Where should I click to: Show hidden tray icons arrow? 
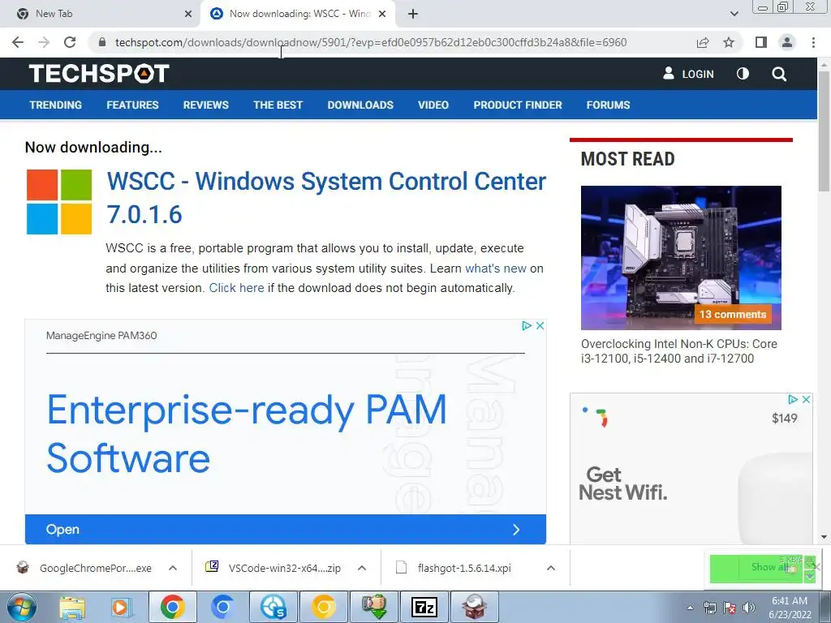pos(690,608)
